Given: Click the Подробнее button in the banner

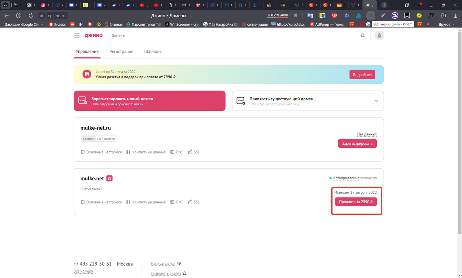Looking at the screenshot, I should click(362, 75).
